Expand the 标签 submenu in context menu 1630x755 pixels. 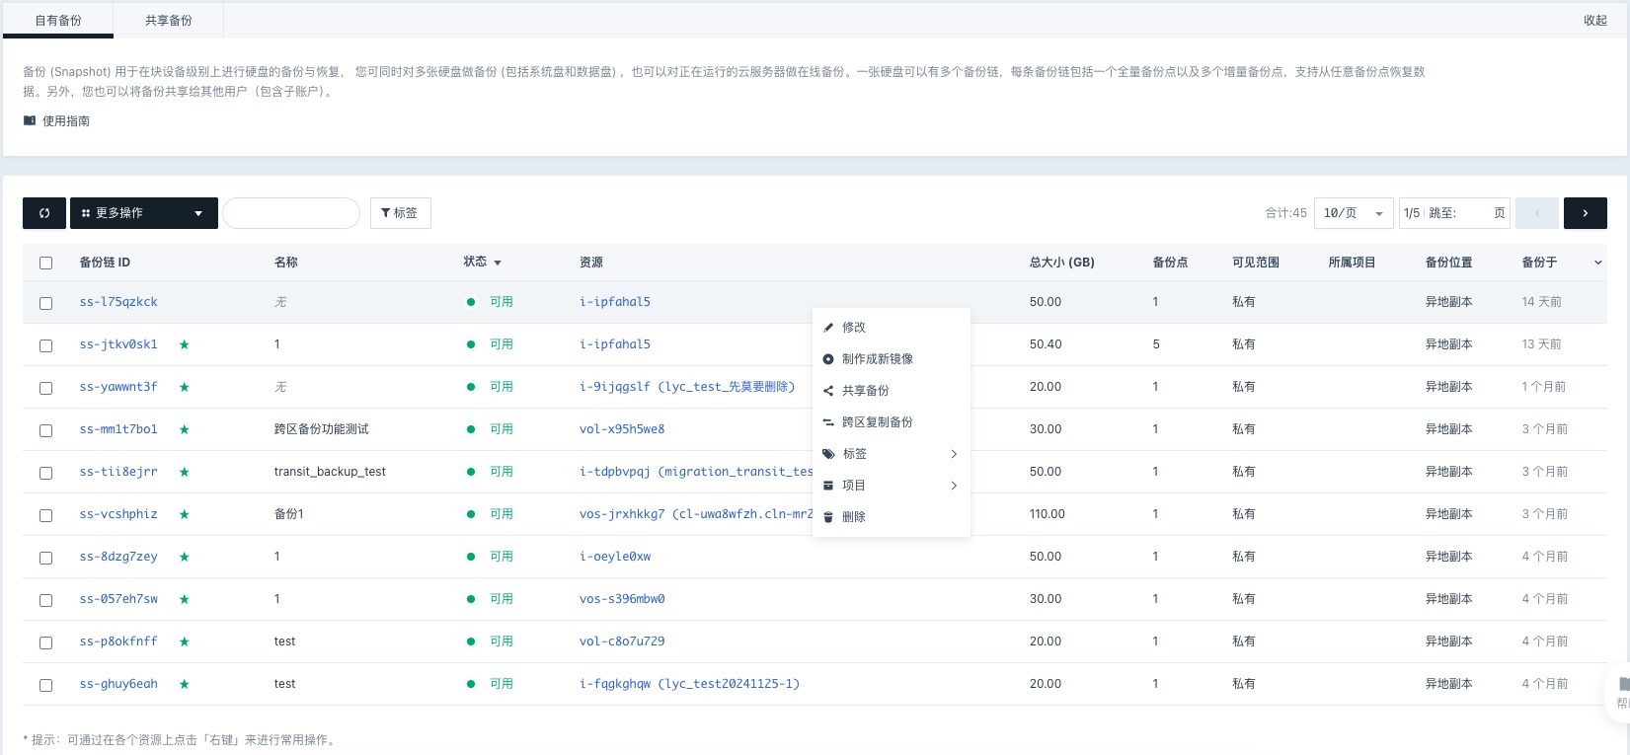[x=891, y=454]
